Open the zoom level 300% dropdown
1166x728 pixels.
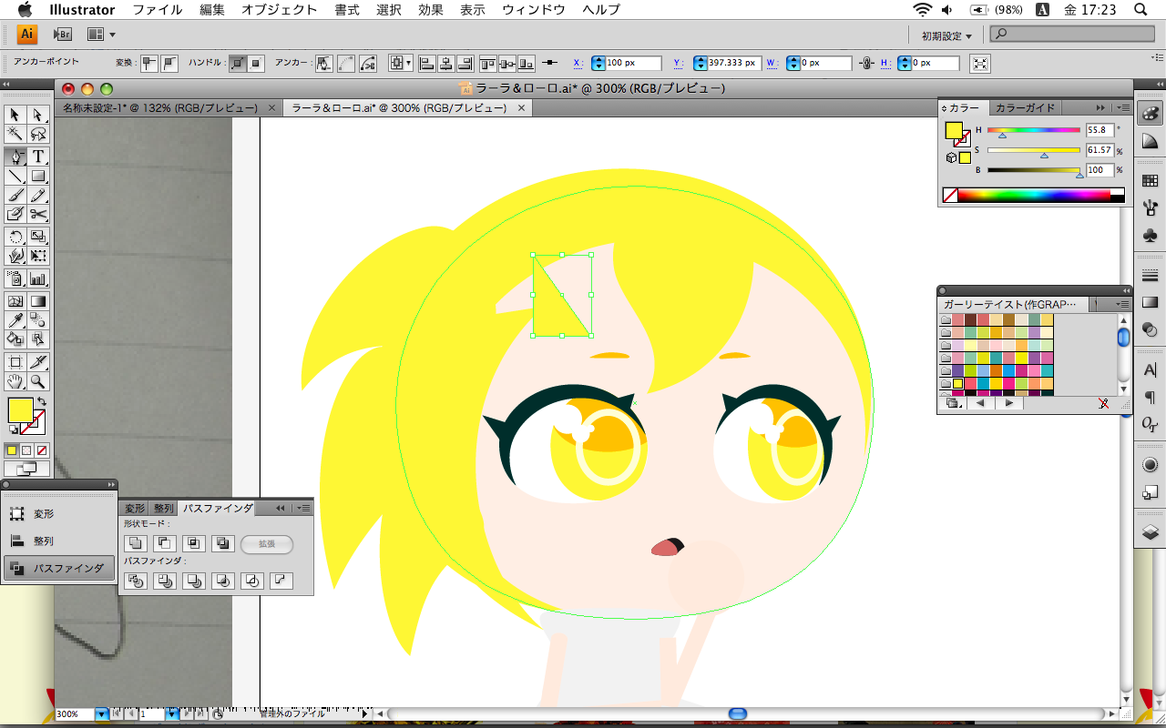(x=101, y=714)
